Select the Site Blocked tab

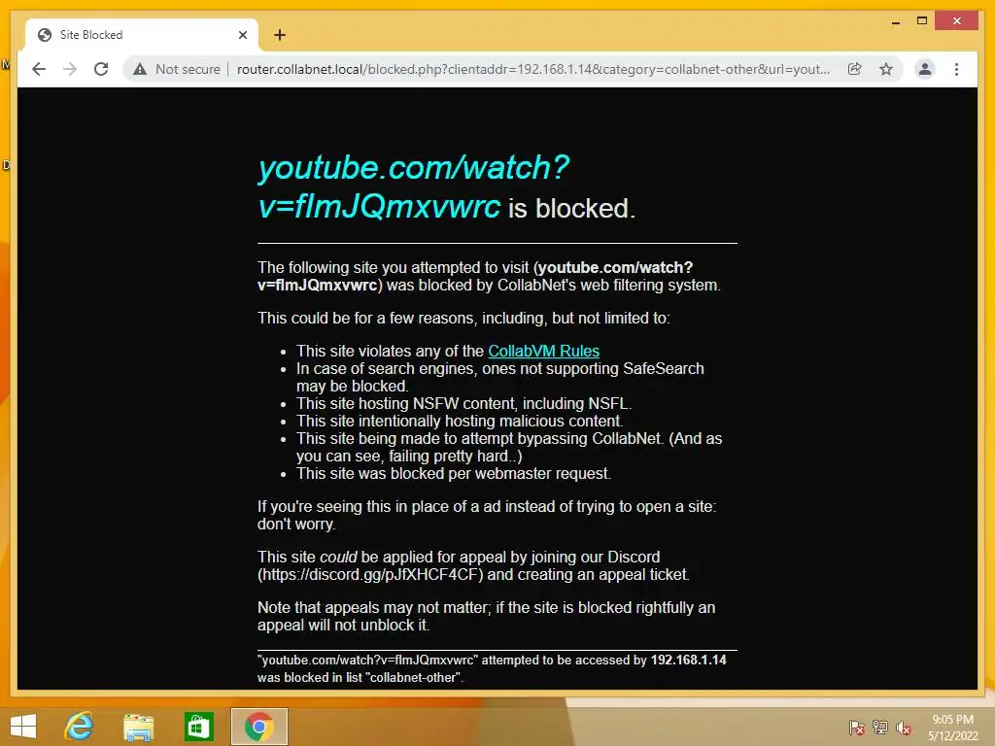pos(142,35)
